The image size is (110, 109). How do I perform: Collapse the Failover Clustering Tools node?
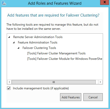point(18,48)
